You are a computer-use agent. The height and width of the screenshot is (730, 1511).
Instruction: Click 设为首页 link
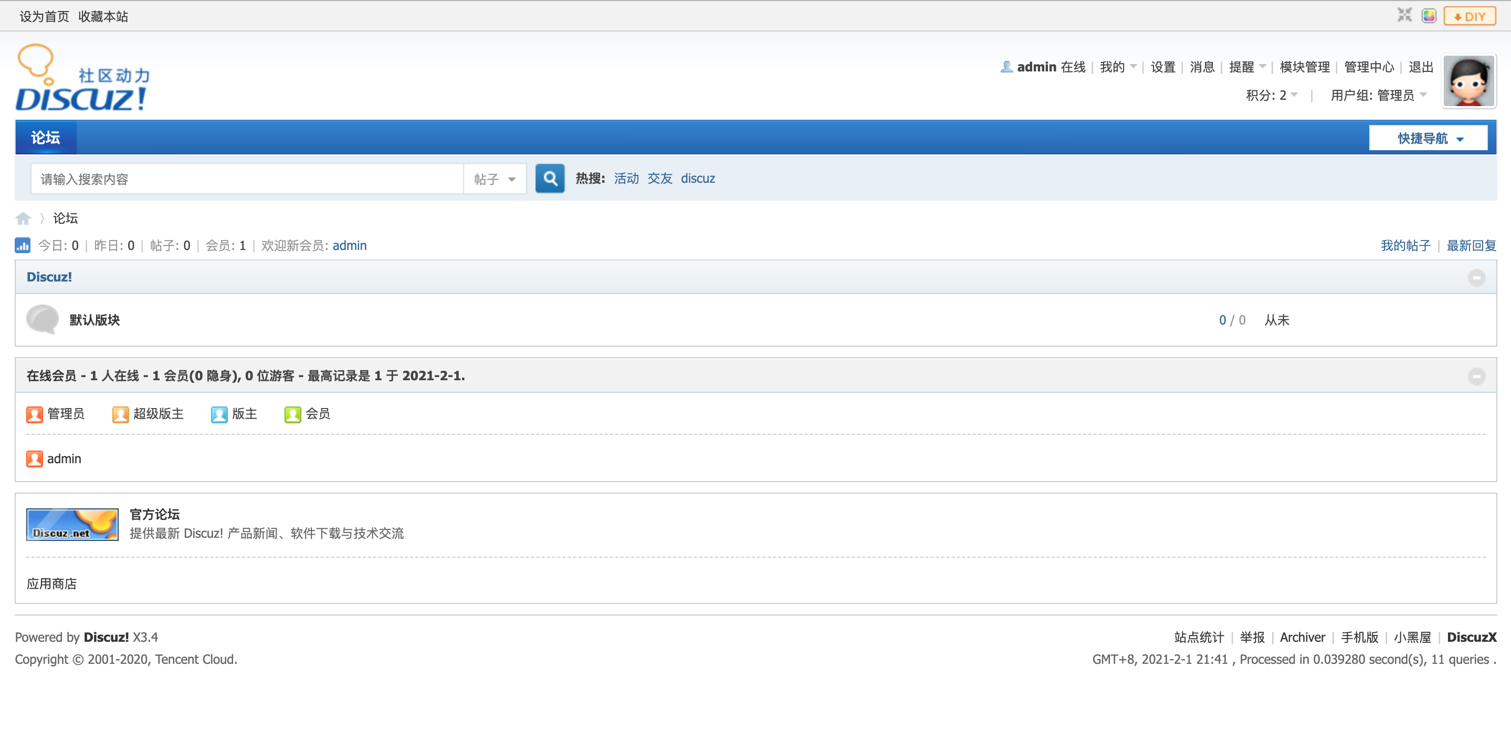[45, 16]
